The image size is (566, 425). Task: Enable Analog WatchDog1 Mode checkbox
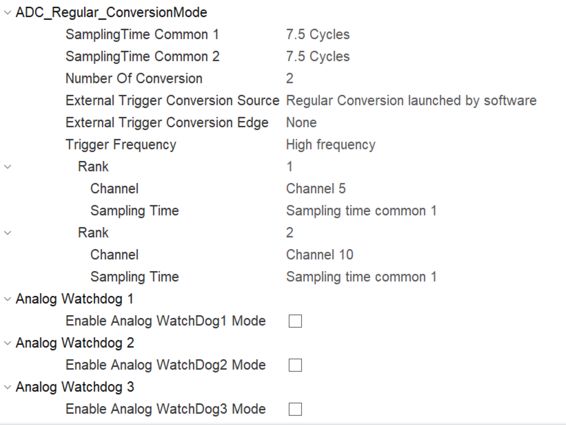295,321
